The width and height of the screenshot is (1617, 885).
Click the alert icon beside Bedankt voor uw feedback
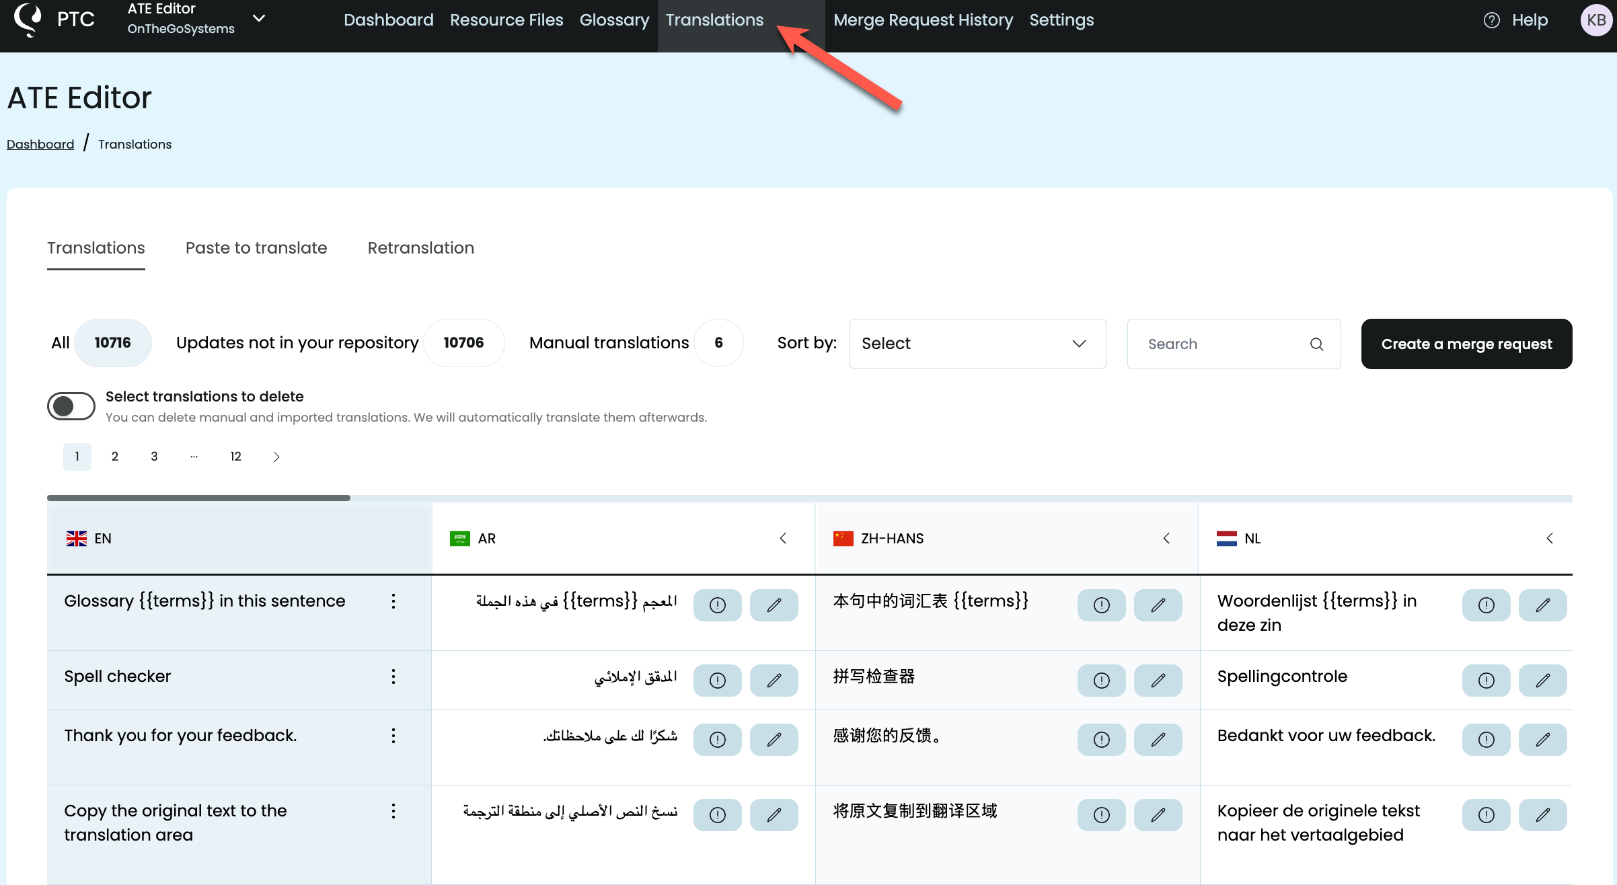point(1486,739)
